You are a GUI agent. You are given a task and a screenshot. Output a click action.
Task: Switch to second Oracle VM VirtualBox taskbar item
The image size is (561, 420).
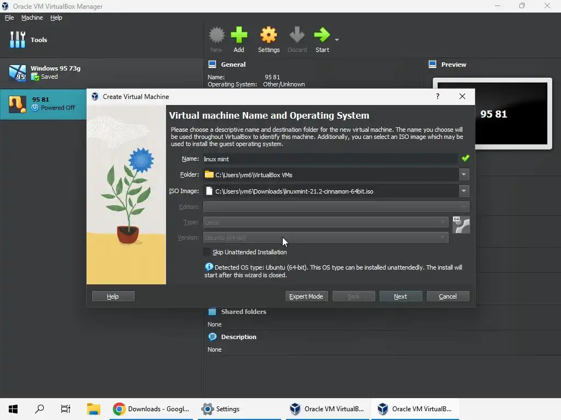(415, 409)
